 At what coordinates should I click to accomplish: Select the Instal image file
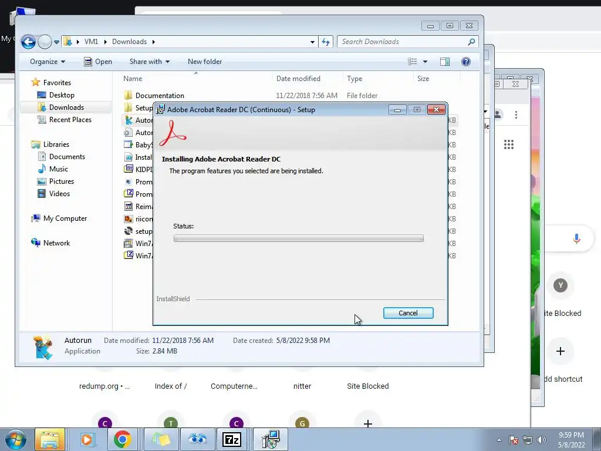coord(139,157)
